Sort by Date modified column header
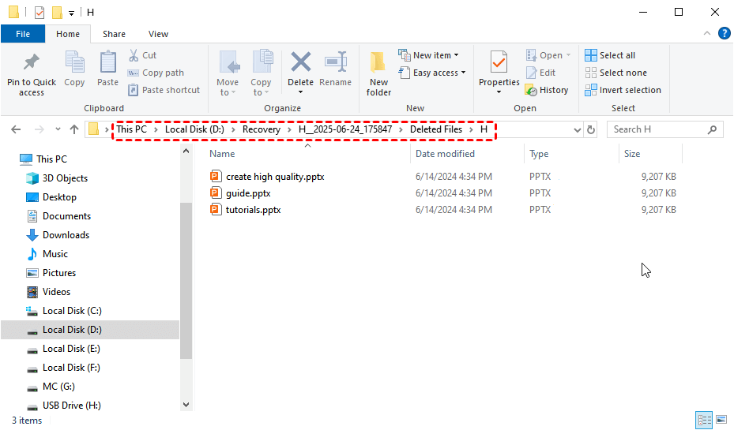 (445, 154)
